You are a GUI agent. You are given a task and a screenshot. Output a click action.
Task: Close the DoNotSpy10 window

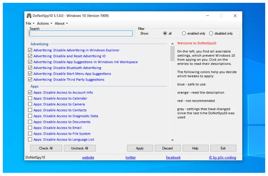click(235, 16)
